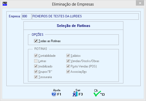Image resolution: width=146 pixels, height=101 pixels.
Task: Click the Sair label above the exit icon
Action: 78,90
